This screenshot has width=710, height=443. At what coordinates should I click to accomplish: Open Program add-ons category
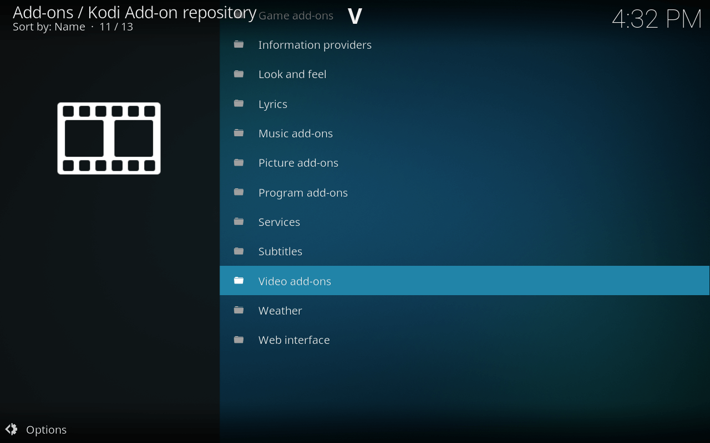[465, 192]
